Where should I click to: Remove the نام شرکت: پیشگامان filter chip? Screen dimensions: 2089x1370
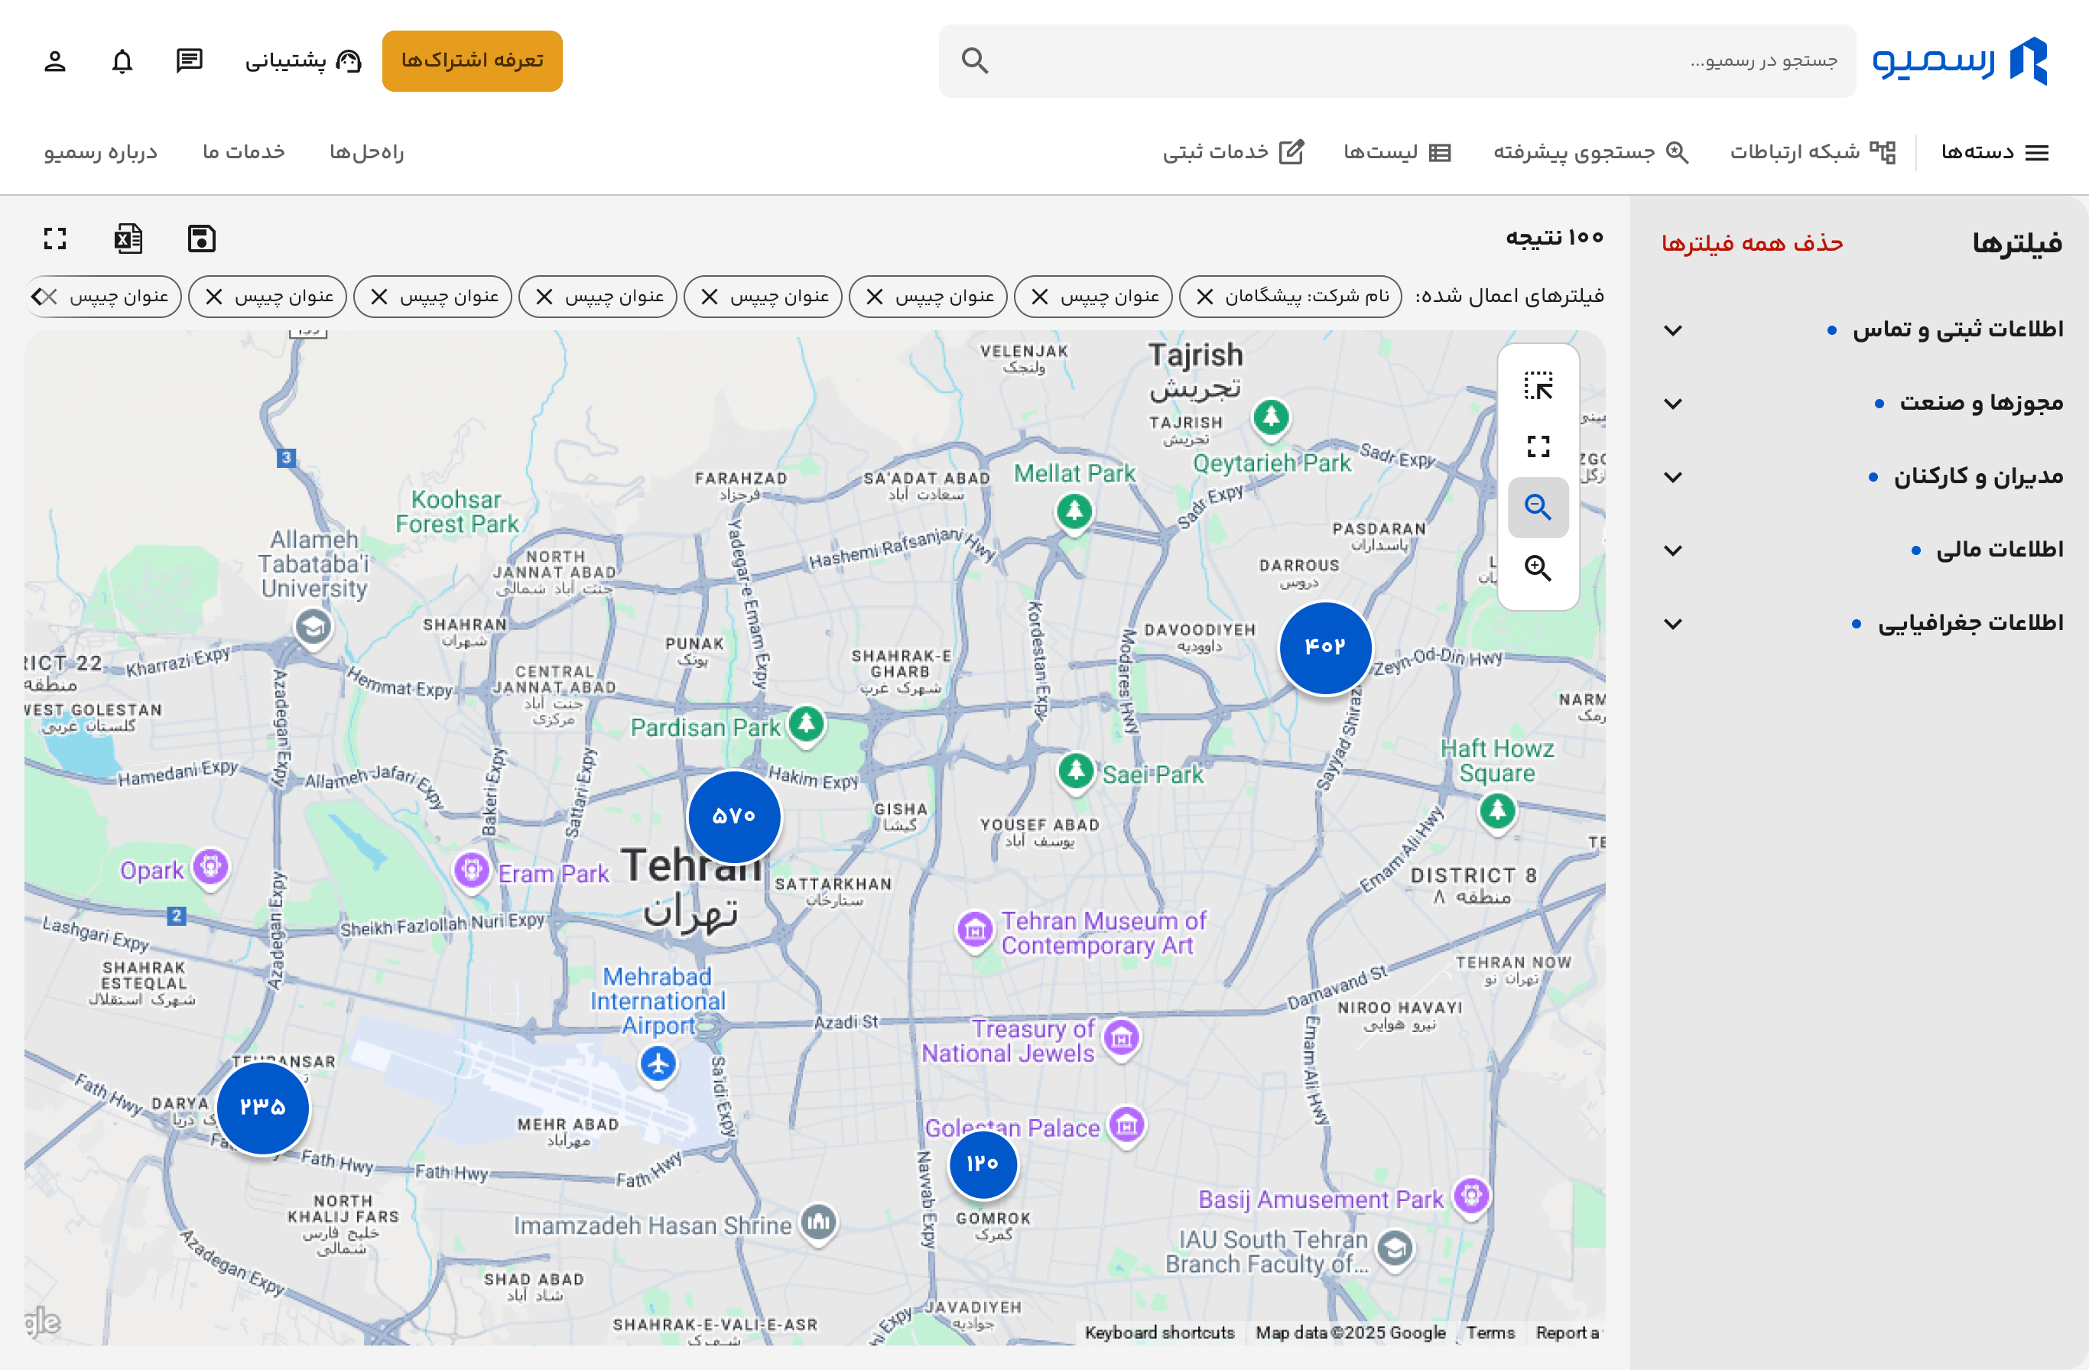tap(1205, 297)
